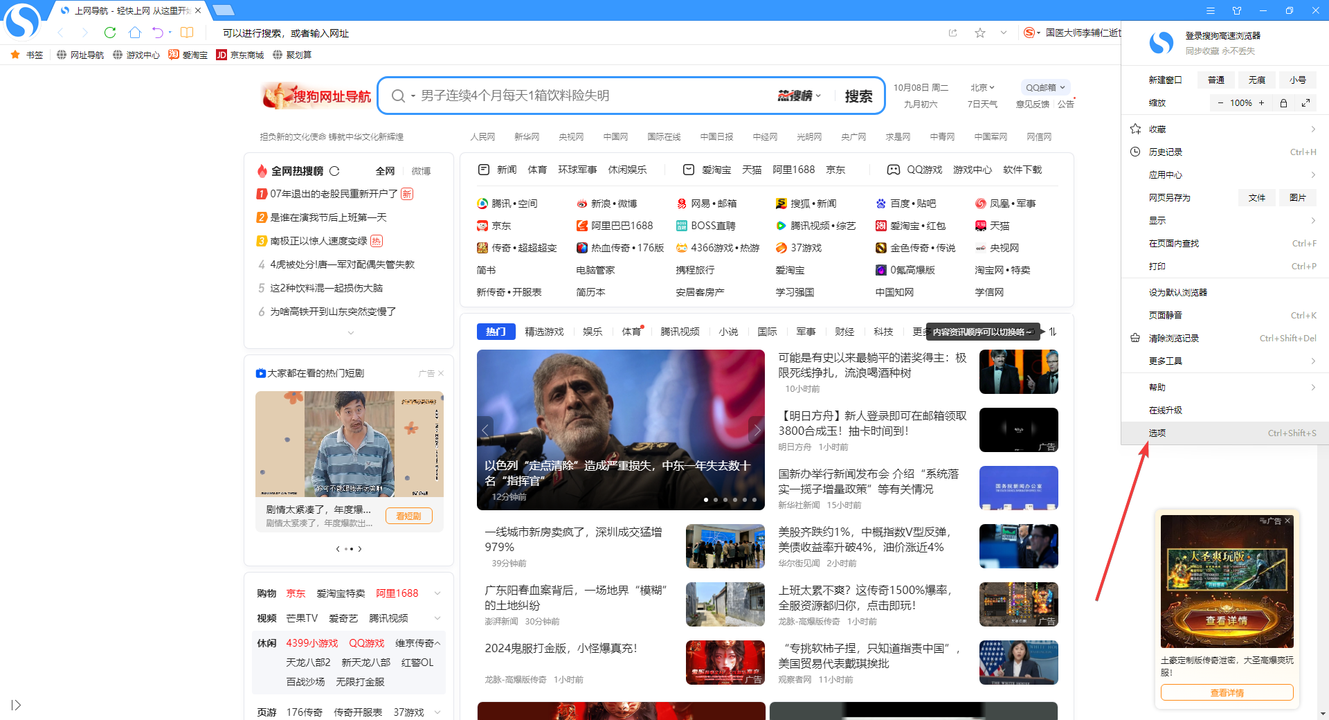Open the 北京 city dropdown
Image resolution: width=1329 pixels, height=720 pixels.
pos(982,87)
